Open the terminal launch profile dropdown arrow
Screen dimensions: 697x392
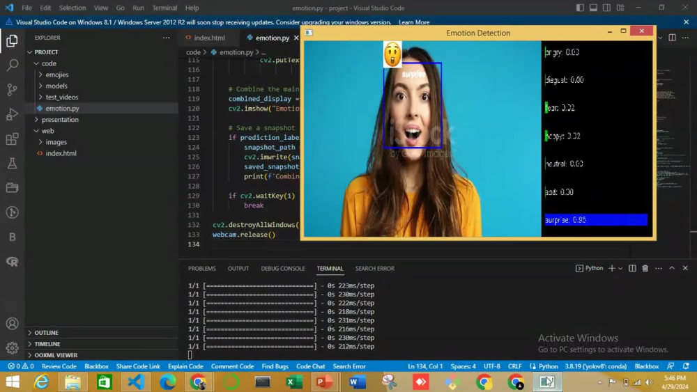point(620,268)
